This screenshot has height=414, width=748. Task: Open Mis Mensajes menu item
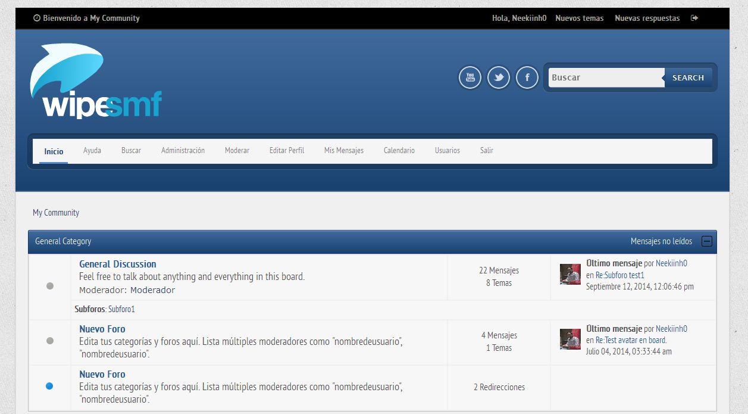344,151
